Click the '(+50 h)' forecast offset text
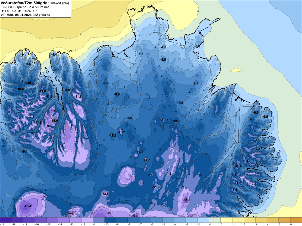Viewport: 302px width, 226px height. pos(44,15)
